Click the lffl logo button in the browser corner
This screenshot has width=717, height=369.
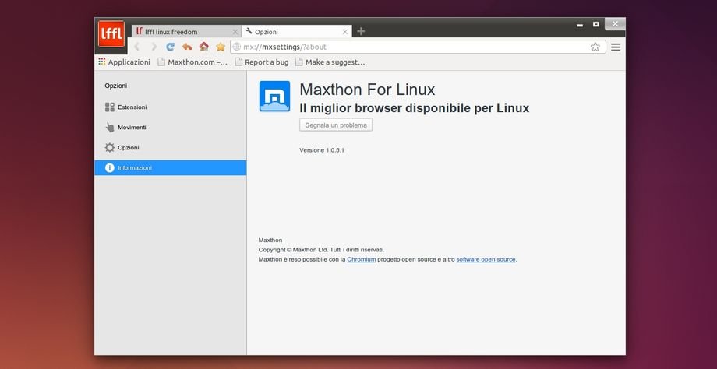click(111, 34)
